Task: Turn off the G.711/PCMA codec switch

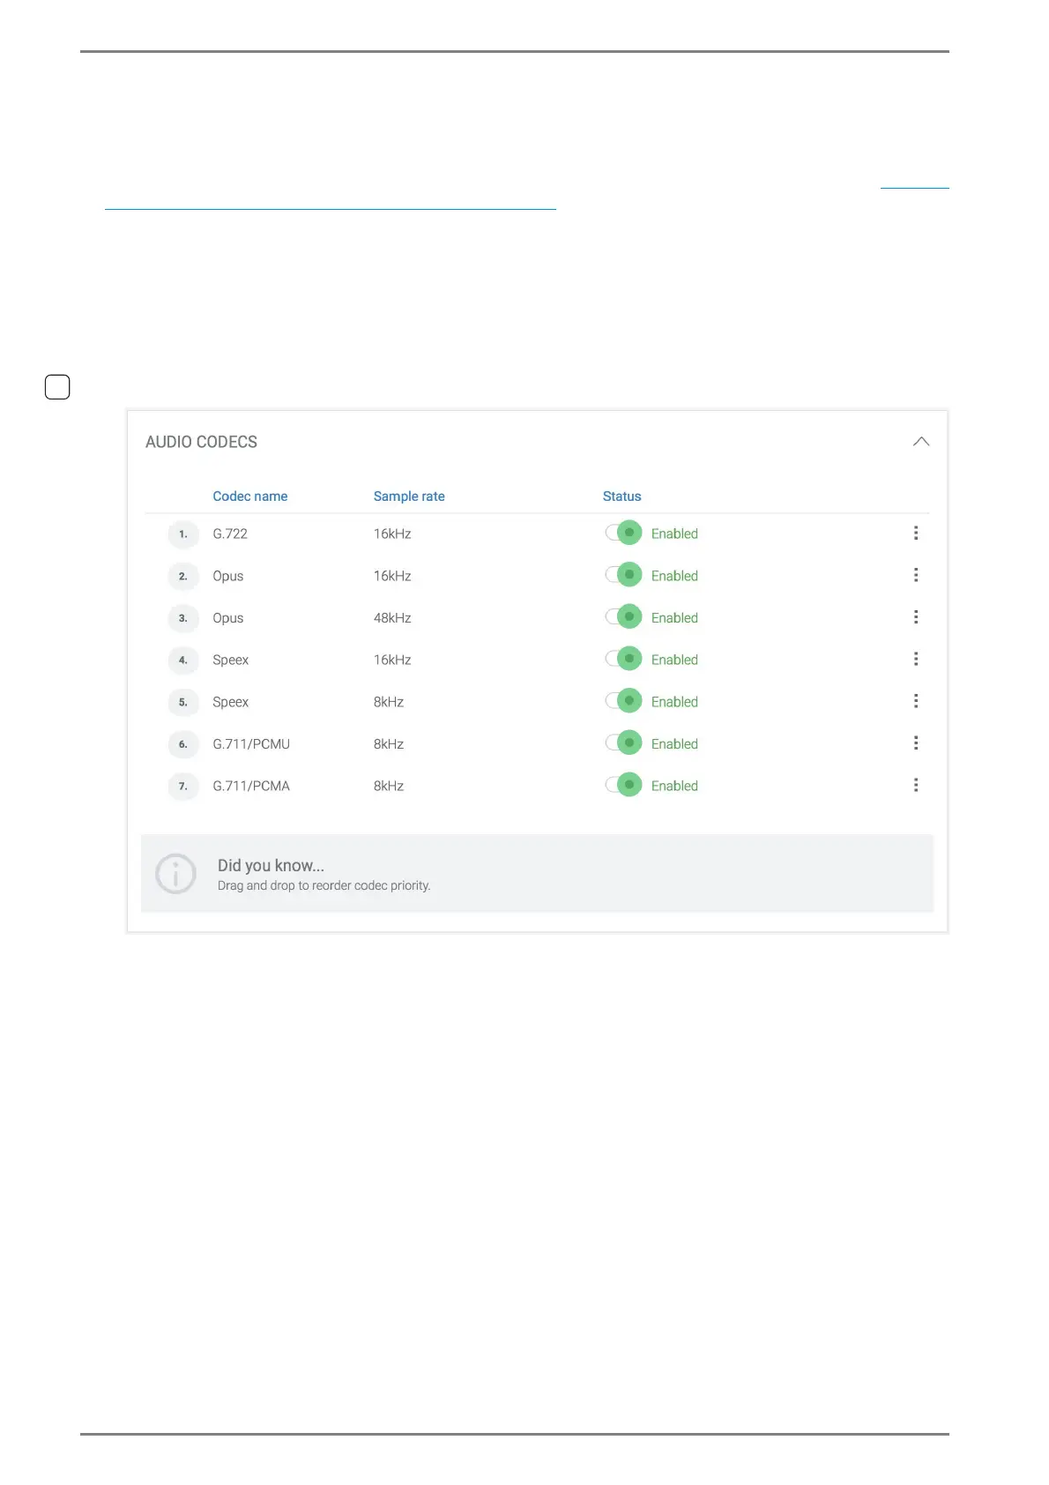Action: 623,786
